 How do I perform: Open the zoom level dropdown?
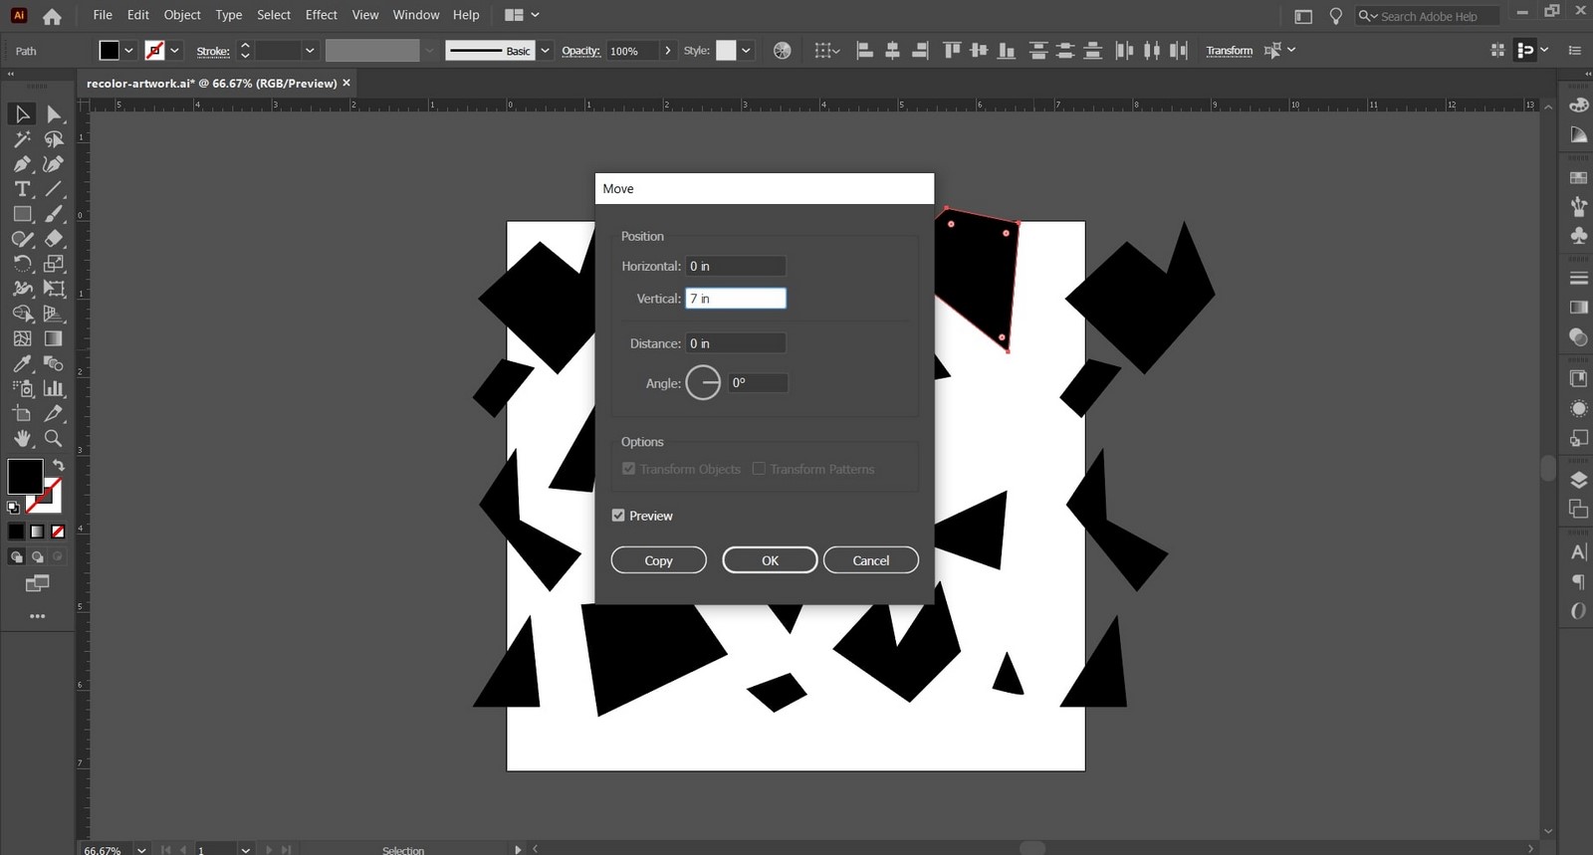tap(141, 849)
